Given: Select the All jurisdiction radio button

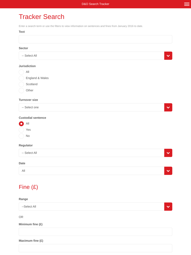Looking at the screenshot, I should (x=21, y=72).
